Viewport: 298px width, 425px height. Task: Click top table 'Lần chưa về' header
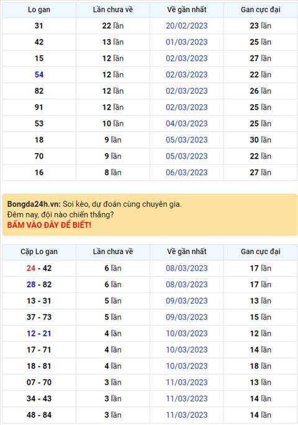tap(113, 9)
